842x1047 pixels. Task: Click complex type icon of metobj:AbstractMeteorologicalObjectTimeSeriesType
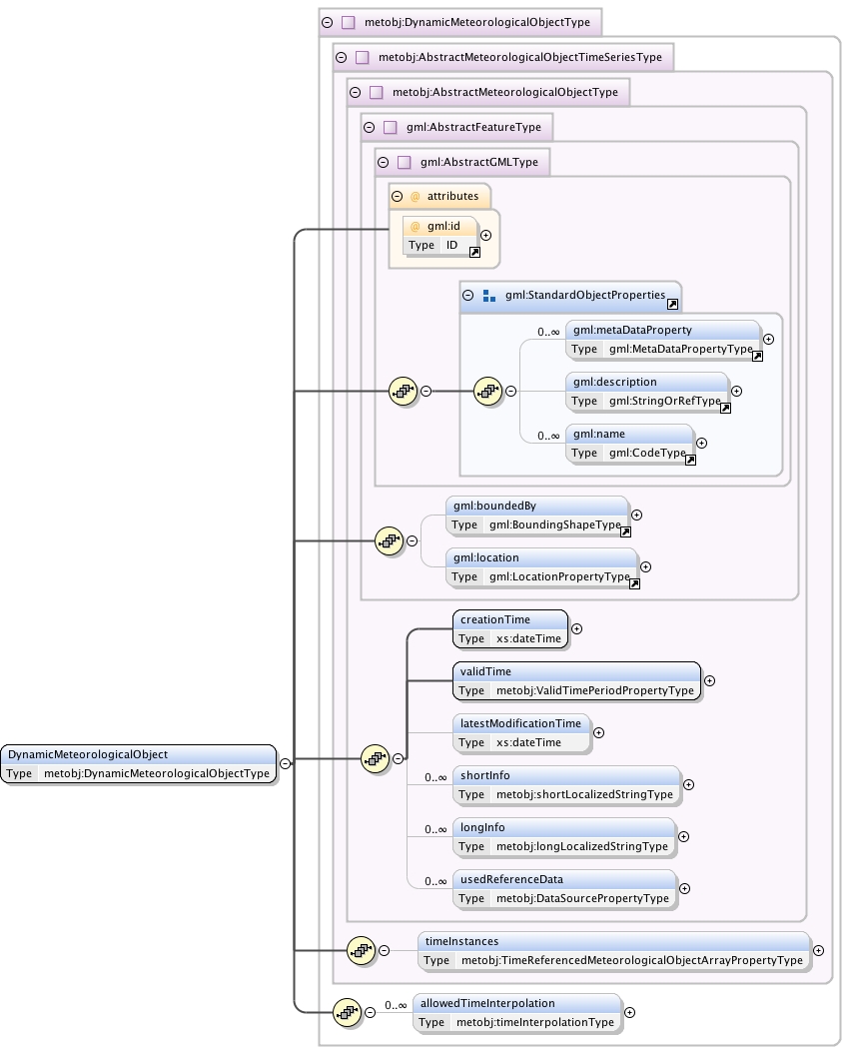point(362,57)
